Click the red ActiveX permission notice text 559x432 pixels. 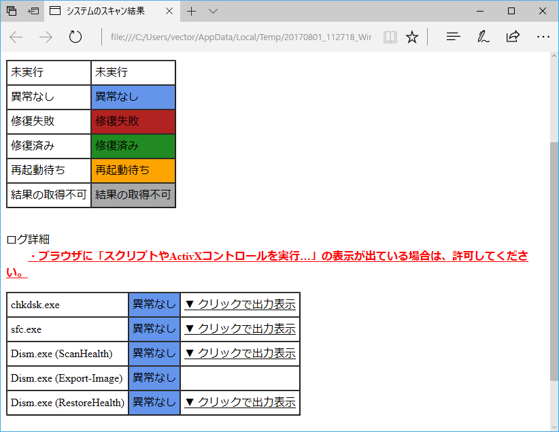267,264
